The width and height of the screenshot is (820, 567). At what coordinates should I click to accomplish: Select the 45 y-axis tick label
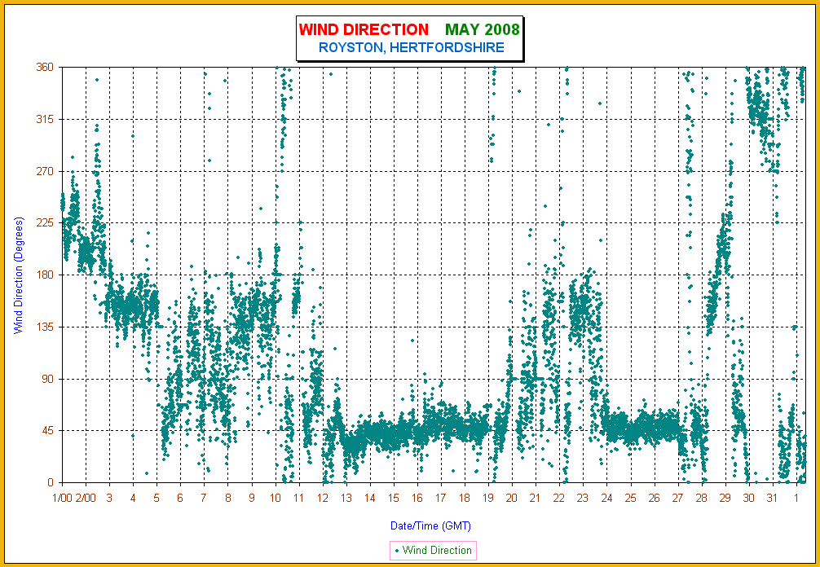click(48, 430)
